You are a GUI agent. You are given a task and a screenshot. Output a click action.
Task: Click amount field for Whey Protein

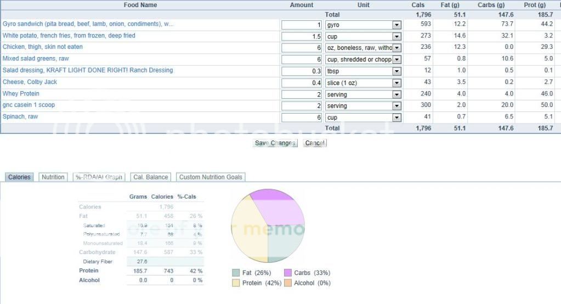pos(302,94)
